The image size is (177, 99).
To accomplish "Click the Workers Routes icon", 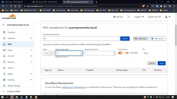I will tap(4, 86).
